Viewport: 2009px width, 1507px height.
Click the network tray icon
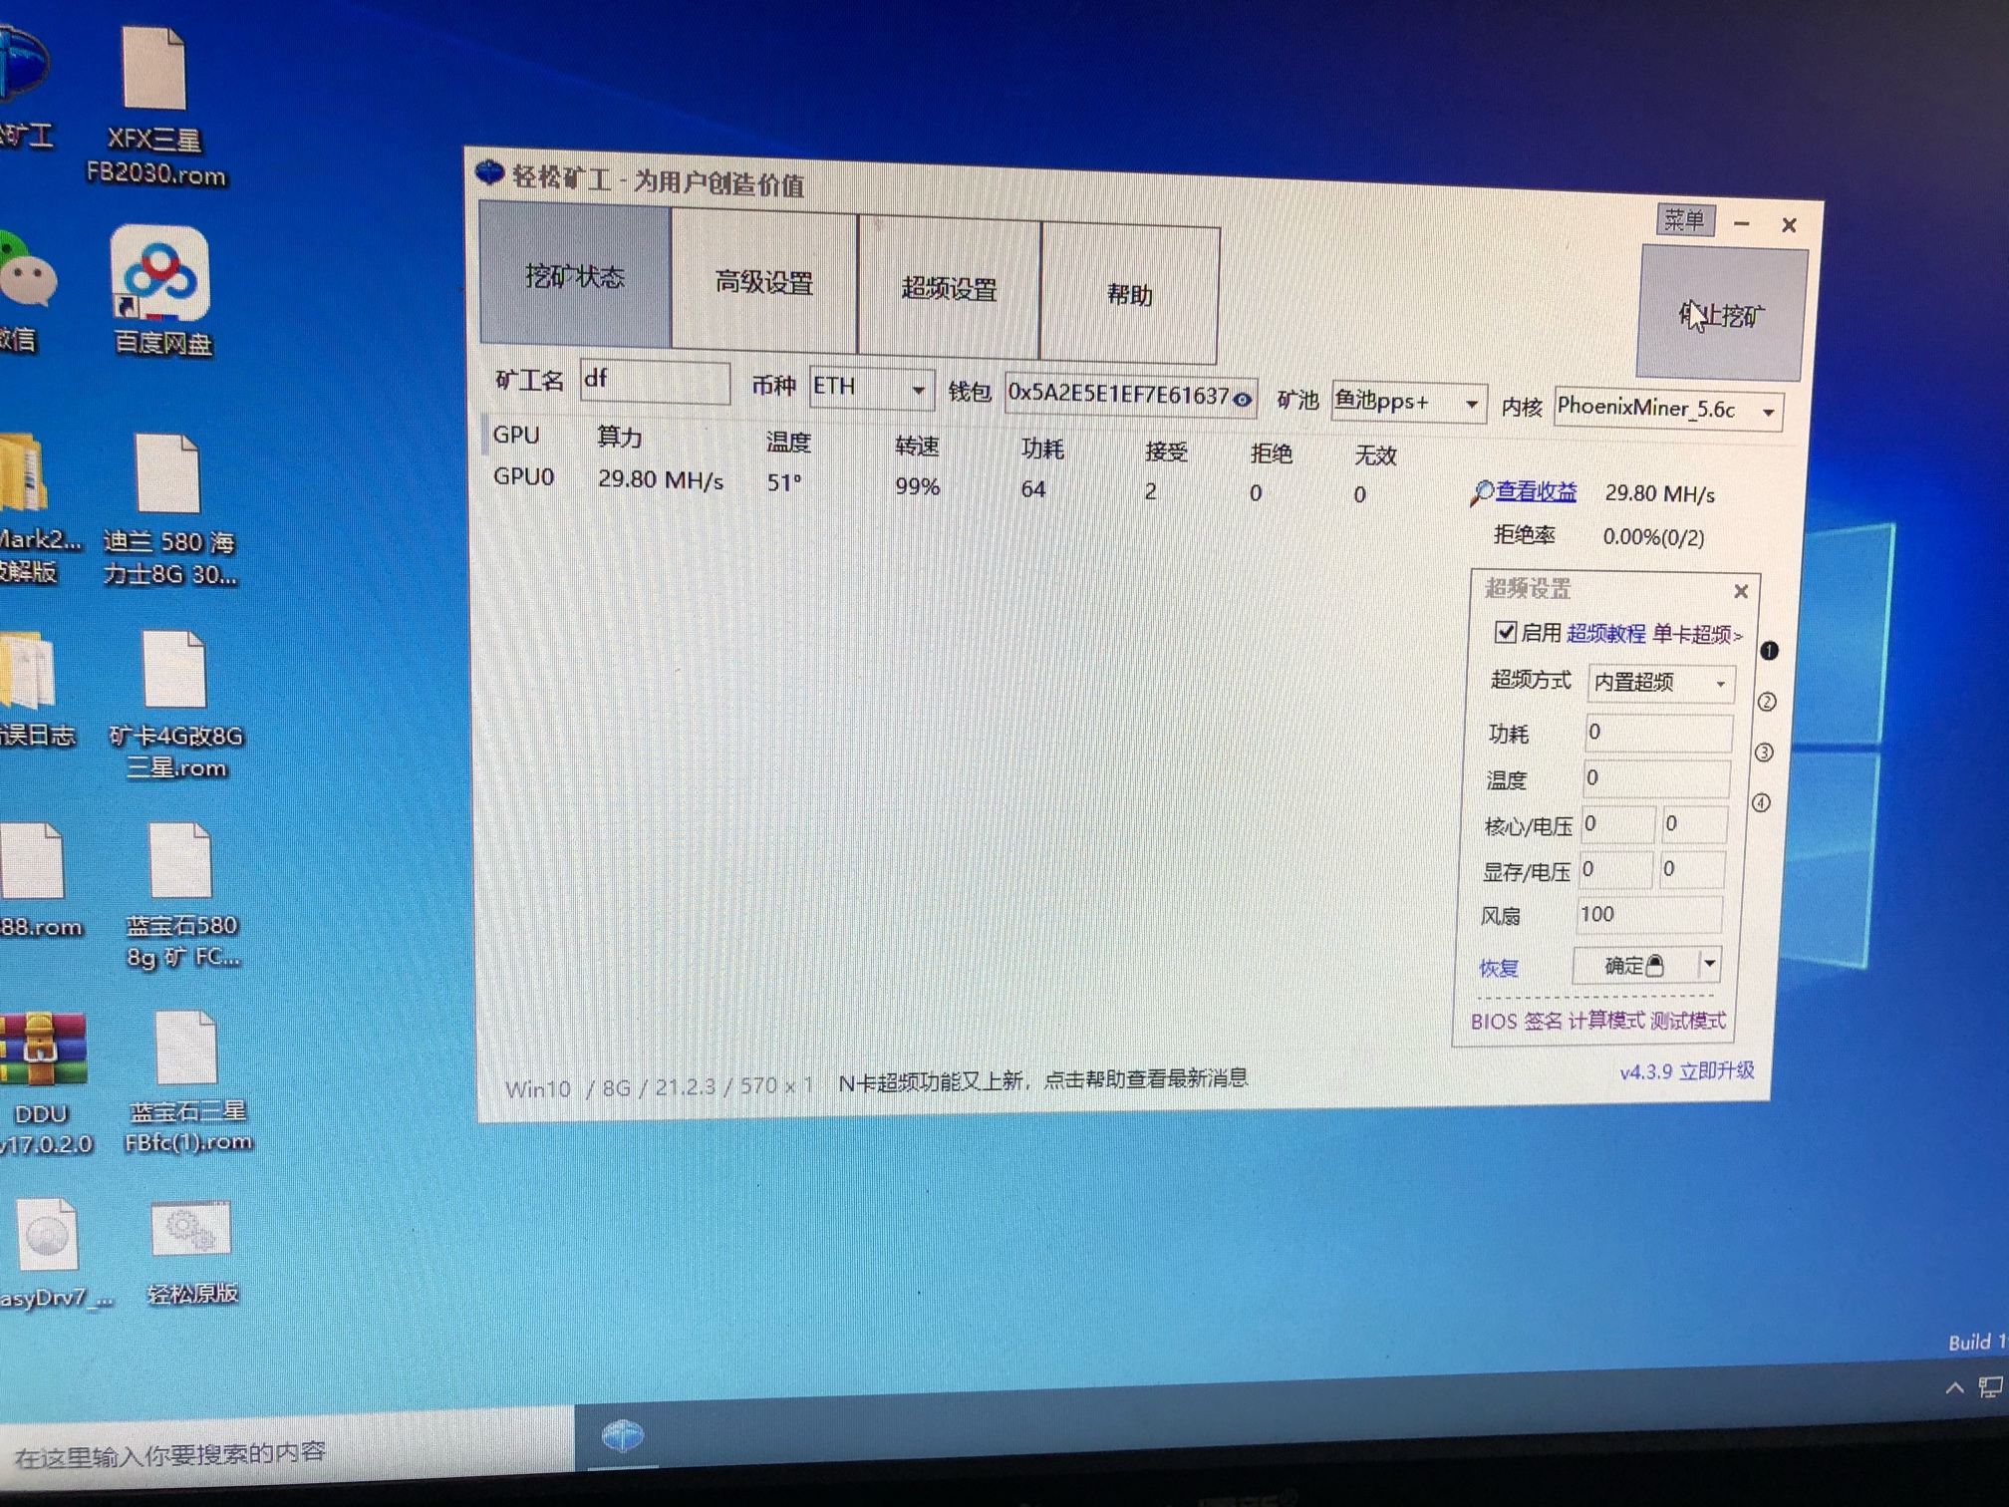coord(1991,1386)
